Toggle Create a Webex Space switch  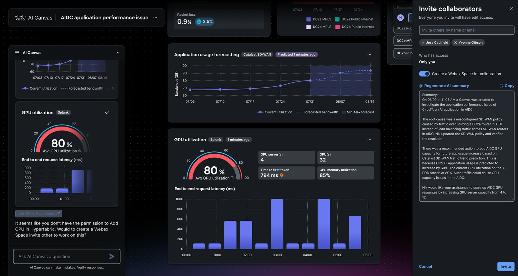click(424, 74)
